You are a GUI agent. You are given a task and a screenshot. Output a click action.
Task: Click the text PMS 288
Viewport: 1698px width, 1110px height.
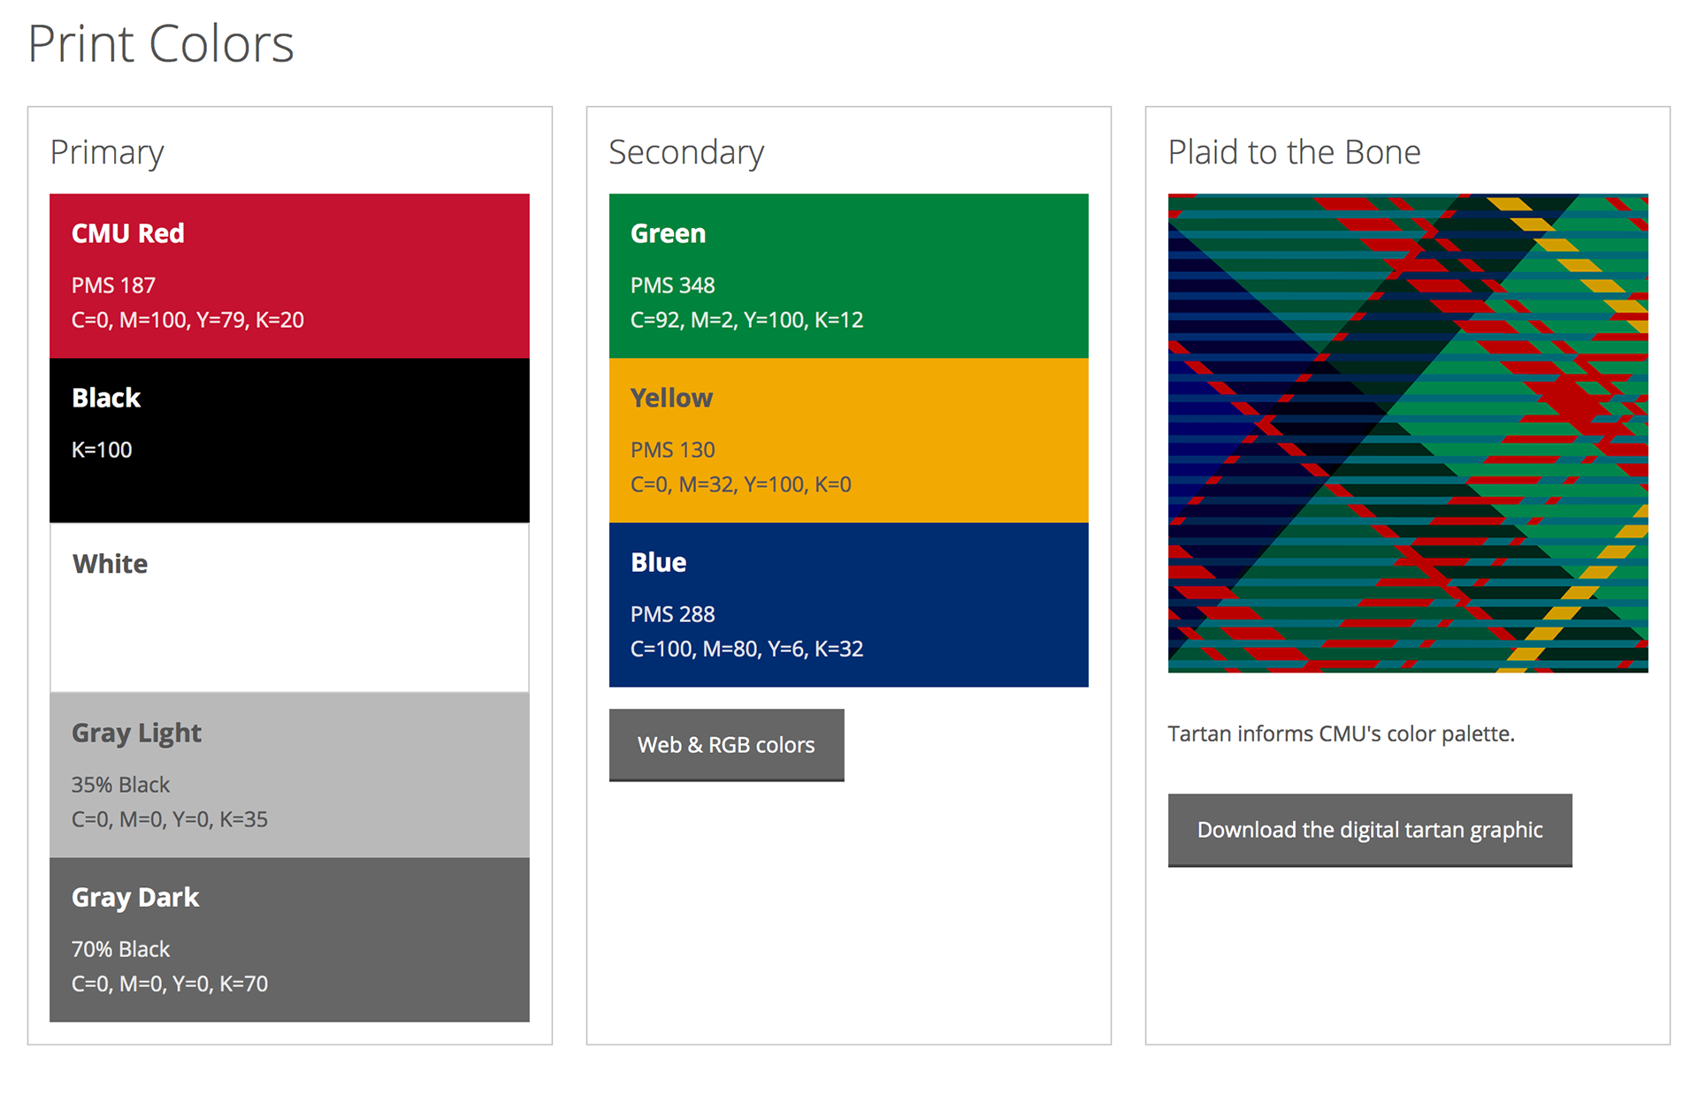pyautogui.click(x=672, y=614)
